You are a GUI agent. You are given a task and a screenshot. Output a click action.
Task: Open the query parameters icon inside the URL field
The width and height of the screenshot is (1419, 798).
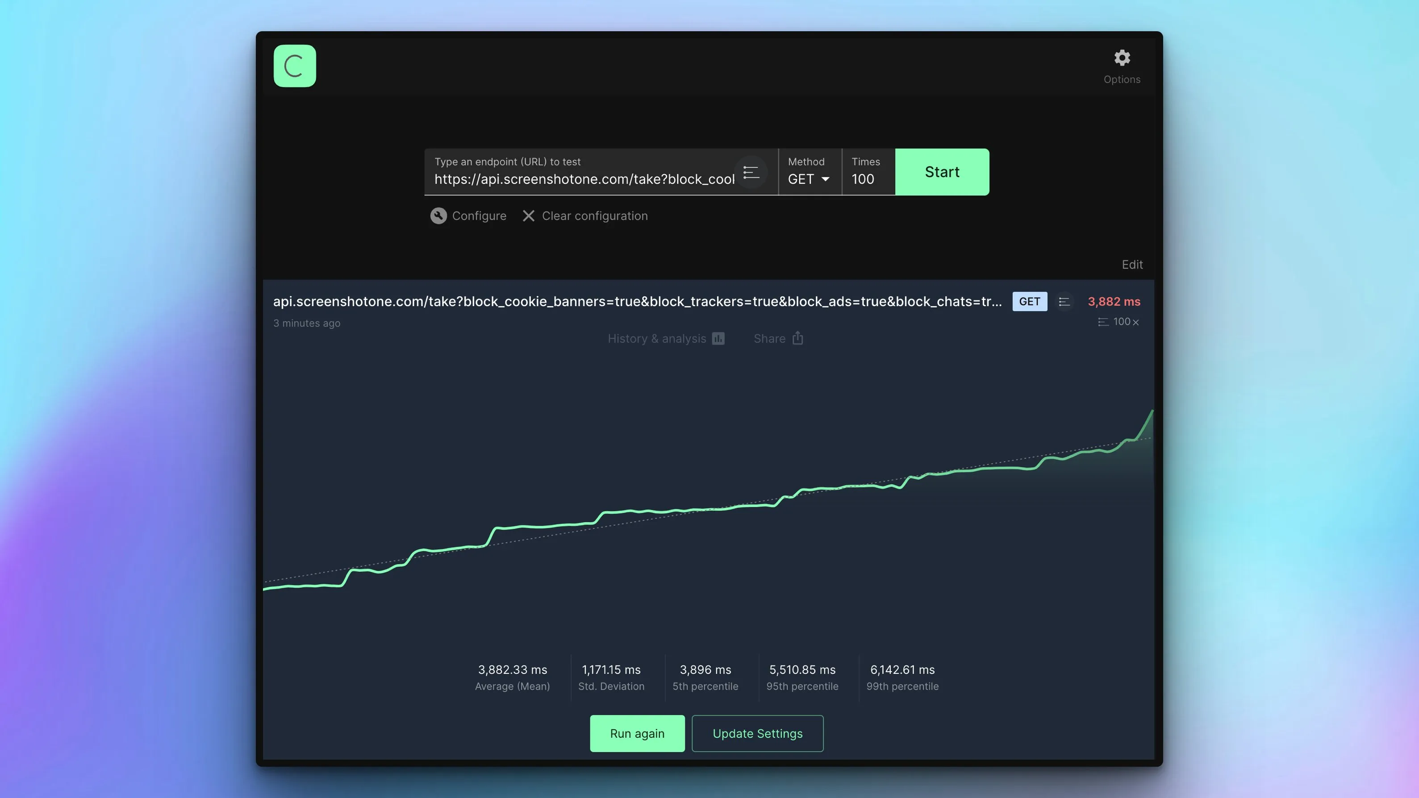coord(751,172)
